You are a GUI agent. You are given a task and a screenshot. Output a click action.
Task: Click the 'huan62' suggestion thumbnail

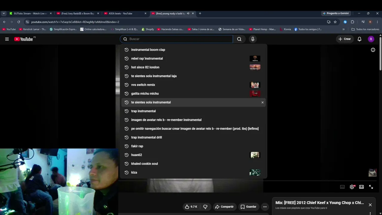click(255, 155)
